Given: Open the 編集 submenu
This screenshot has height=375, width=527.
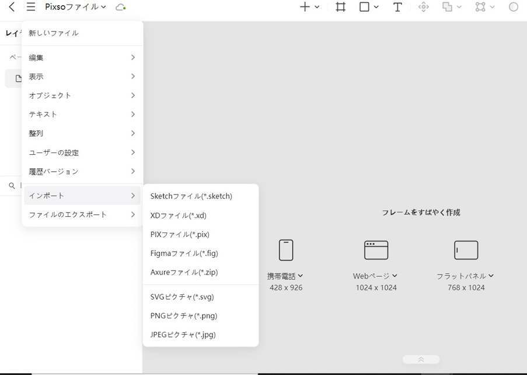Looking at the screenshot, I should click(82, 57).
